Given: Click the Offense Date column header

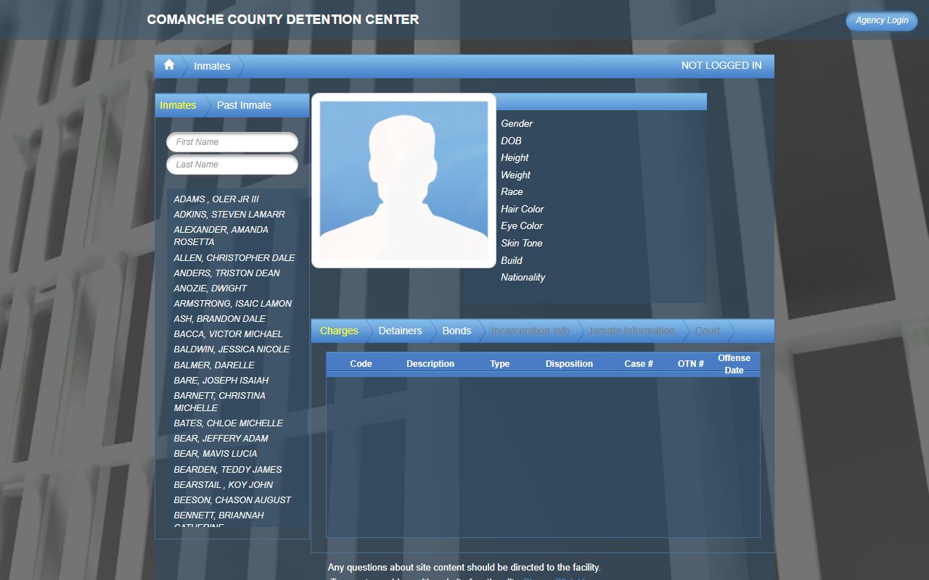Looking at the screenshot, I should click(734, 364).
